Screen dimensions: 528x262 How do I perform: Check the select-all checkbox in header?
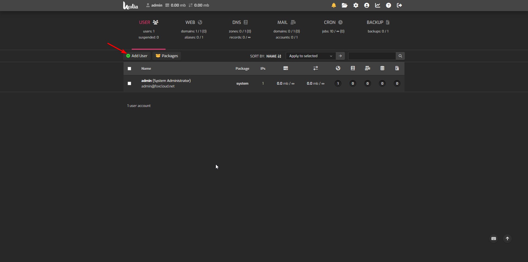click(x=130, y=69)
